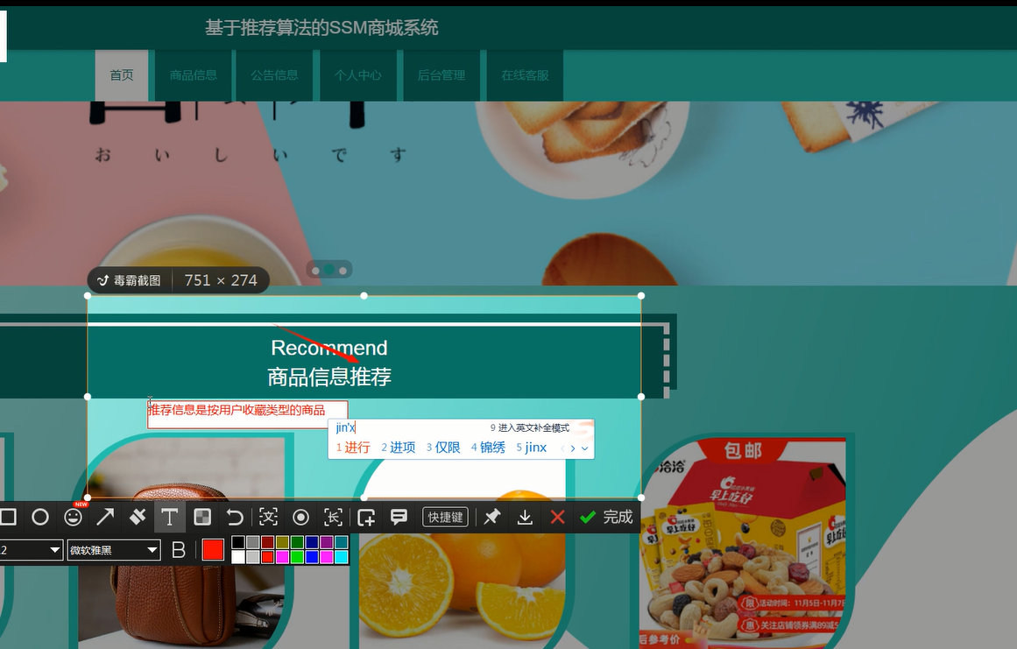1017x649 pixels.
Task: Open the 首页 navigation tab
Action: pos(121,75)
